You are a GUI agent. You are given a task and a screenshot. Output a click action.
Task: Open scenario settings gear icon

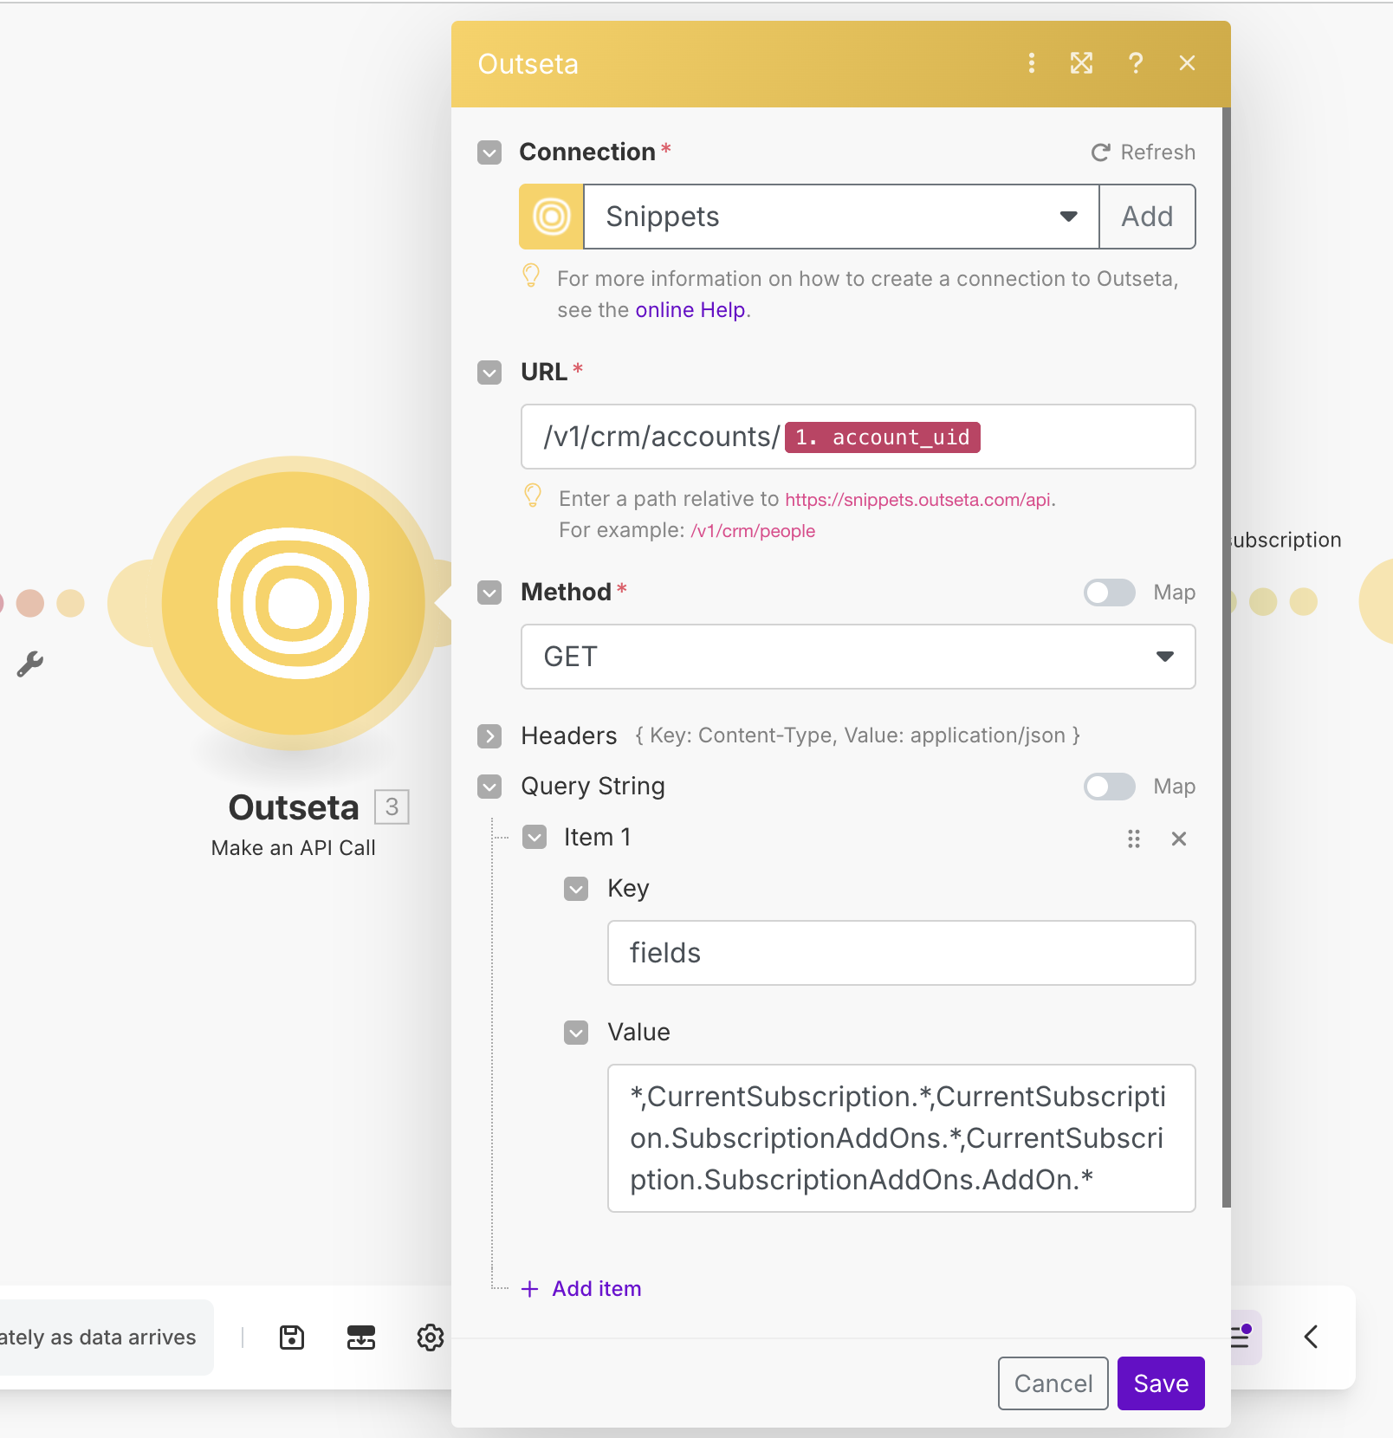pyautogui.click(x=431, y=1338)
